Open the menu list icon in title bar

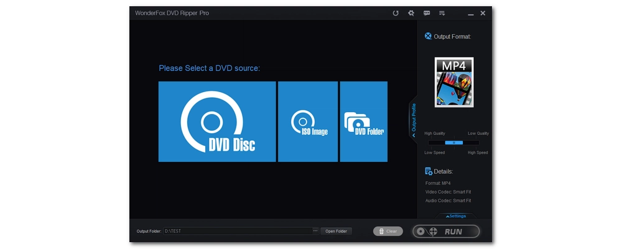coord(442,13)
